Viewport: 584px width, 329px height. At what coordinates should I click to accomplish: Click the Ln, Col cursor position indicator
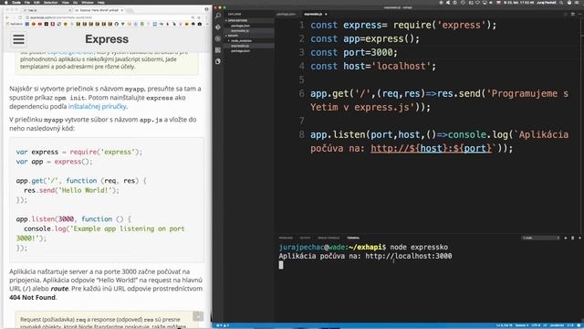pos(505,325)
